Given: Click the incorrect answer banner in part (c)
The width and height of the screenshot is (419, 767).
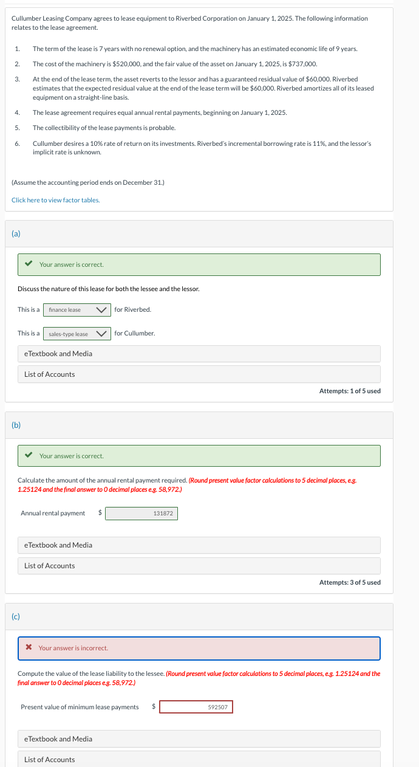Looking at the screenshot, I should (x=199, y=648).
